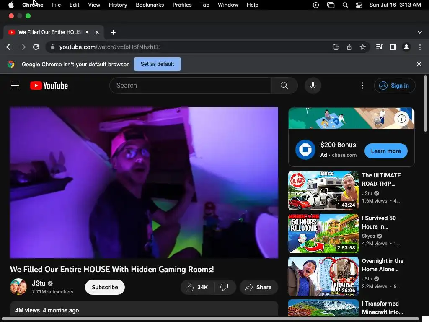429x322 pixels.
Task: Open The ULTIMATE ROAD TRIP video thumbnail
Action: tap(323, 191)
